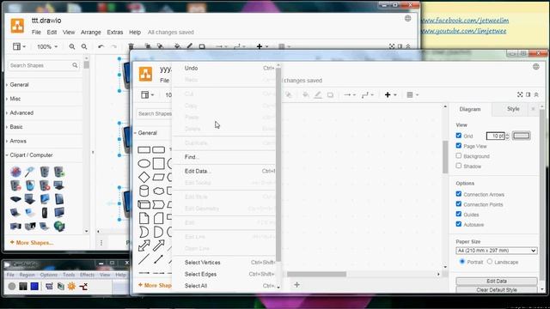Open view dropdown in yyy window toolbar
Screen dimensions: 550x309
[x=147, y=94]
